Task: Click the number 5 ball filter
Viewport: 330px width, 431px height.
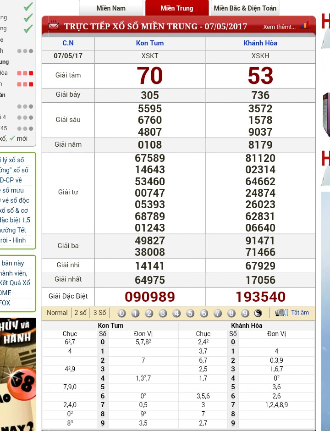Action: 190,313
